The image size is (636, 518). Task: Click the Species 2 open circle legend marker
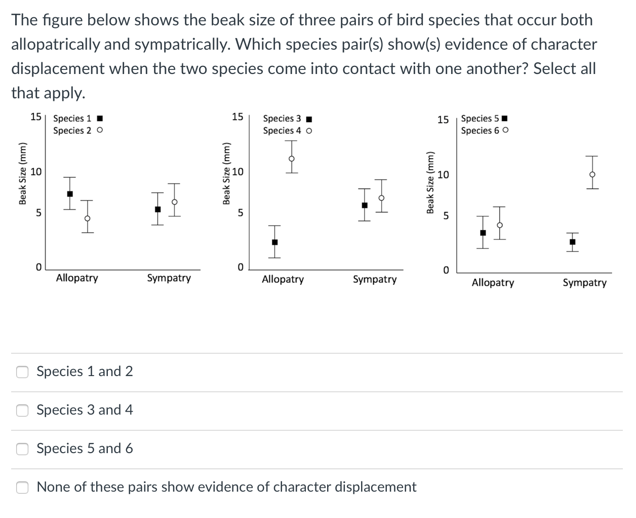(x=99, y=131)
